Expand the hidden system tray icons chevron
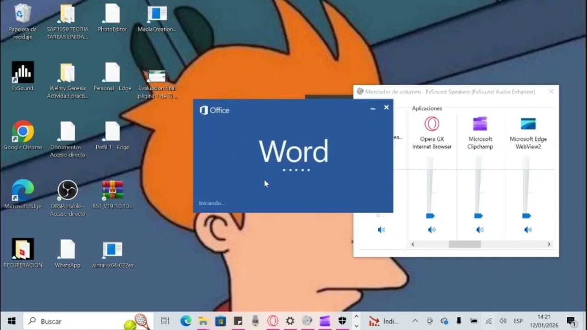Viewport: 587px width, 330px height. (x=415, y=321)
